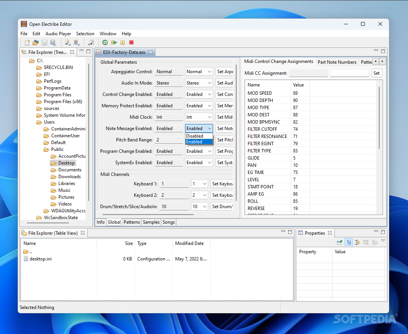
Task: Open the Properties view menu triangle
Action: point(383,241)
